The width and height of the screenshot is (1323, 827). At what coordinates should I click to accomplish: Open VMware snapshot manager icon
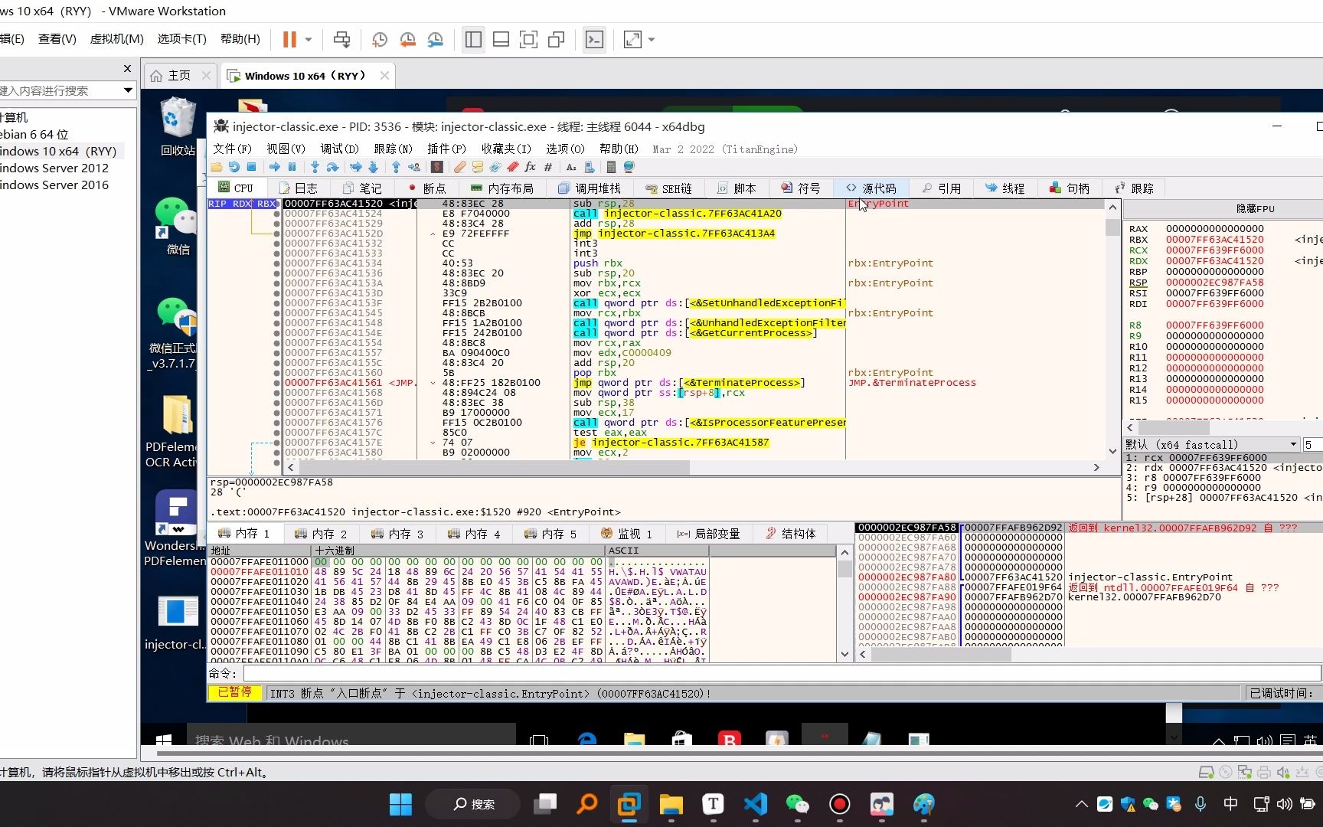click(x=435, y=39)
